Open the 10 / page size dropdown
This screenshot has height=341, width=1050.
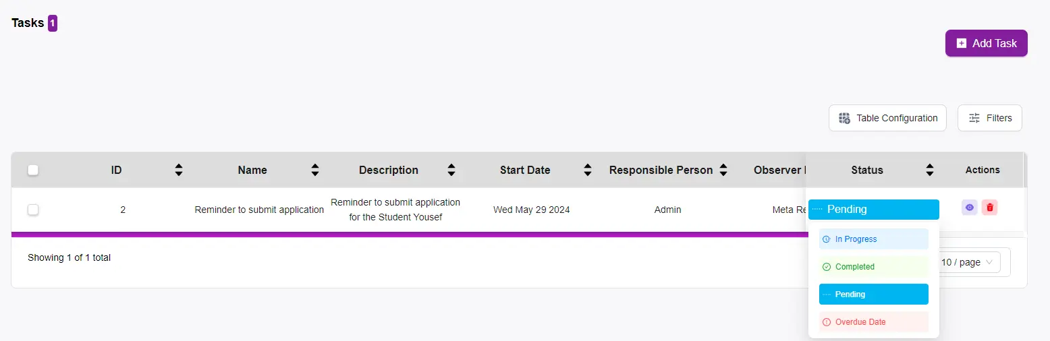pyautogui.click(x=969, y=262)
